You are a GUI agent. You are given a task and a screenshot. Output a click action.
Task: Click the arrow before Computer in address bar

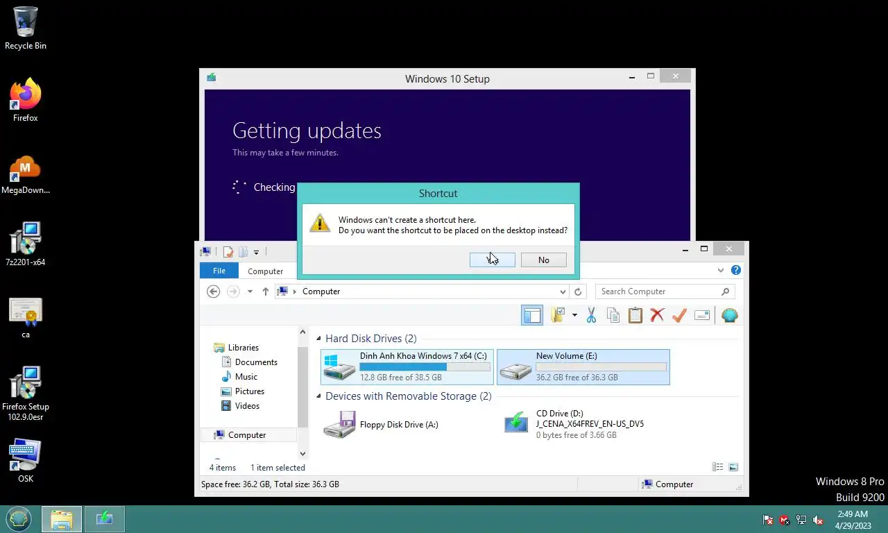coord(295,291)
